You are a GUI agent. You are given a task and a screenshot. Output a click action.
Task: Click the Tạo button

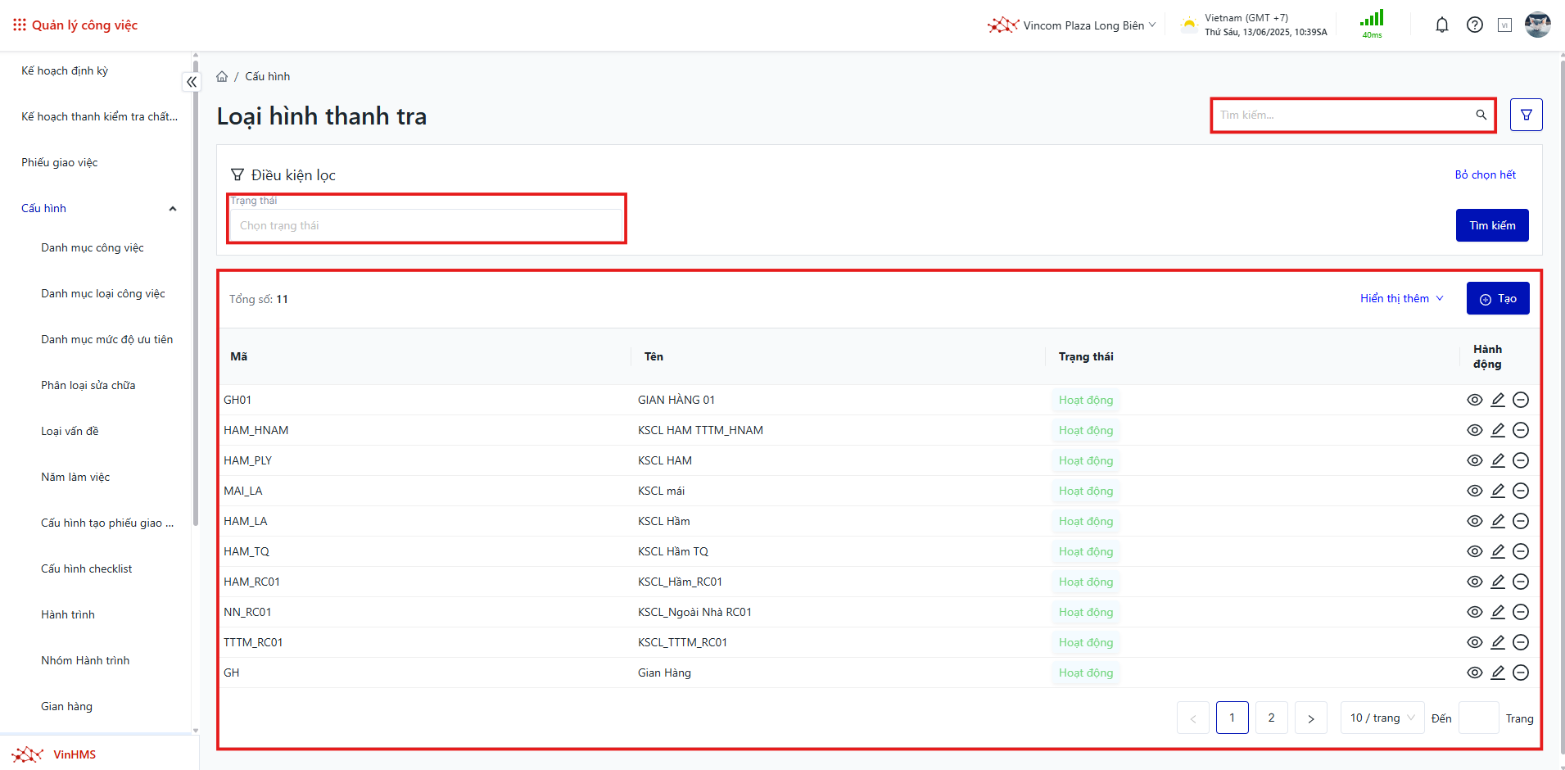[1498, 299]
